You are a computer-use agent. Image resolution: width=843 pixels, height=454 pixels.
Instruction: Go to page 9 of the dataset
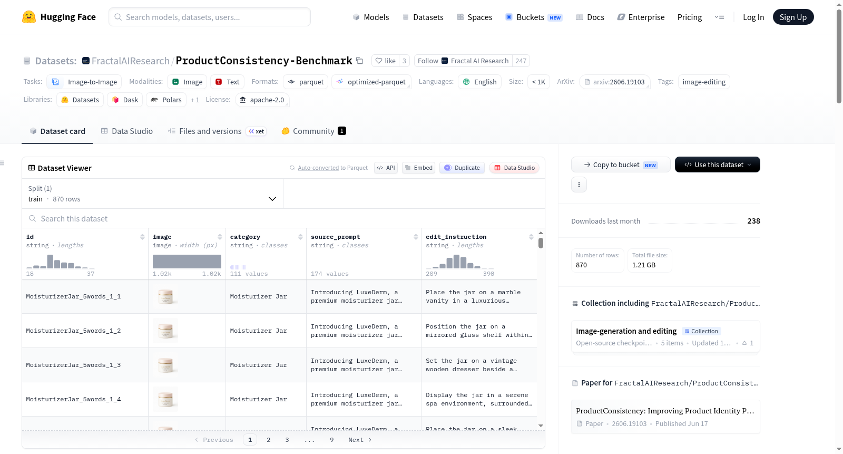pos(332,440)
